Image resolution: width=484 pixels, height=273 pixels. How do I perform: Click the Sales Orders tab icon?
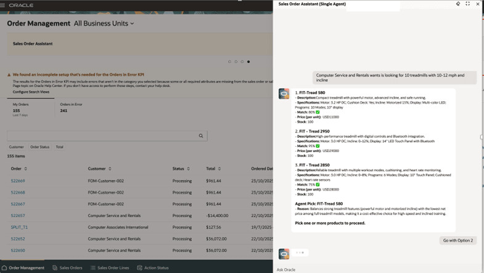coord(55,267)
